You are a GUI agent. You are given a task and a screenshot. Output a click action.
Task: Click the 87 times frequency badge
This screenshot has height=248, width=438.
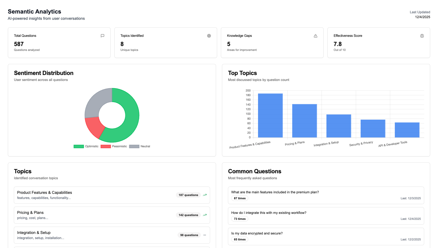coord(240,198)
